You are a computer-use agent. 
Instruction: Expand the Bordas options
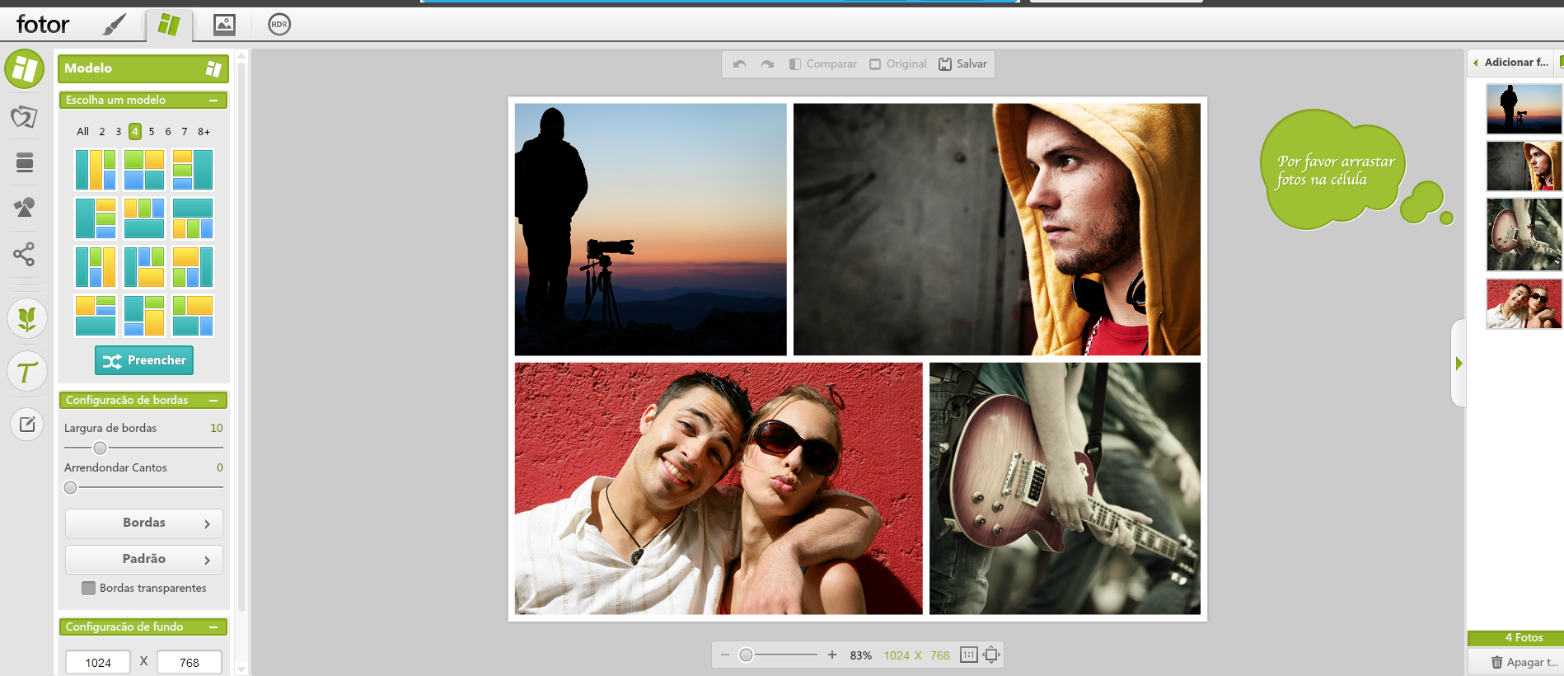click(144, 523)
